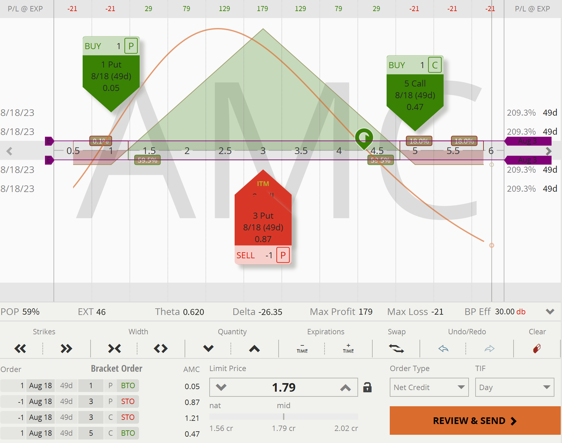Click the 59.5% badge near 1.5
The height and width of the screenshot is (443, 562).
(x=148, y=160)
